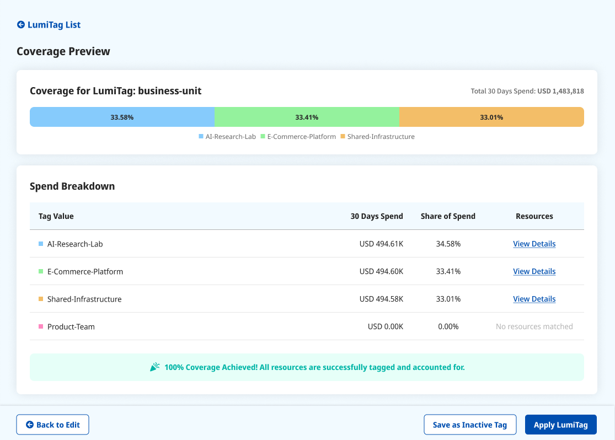Click the USD 494.61K spend value
This screenshot has height=440, width=615.
[381, 244]
